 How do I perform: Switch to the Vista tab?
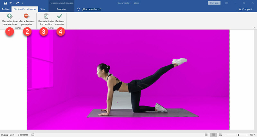43,9
